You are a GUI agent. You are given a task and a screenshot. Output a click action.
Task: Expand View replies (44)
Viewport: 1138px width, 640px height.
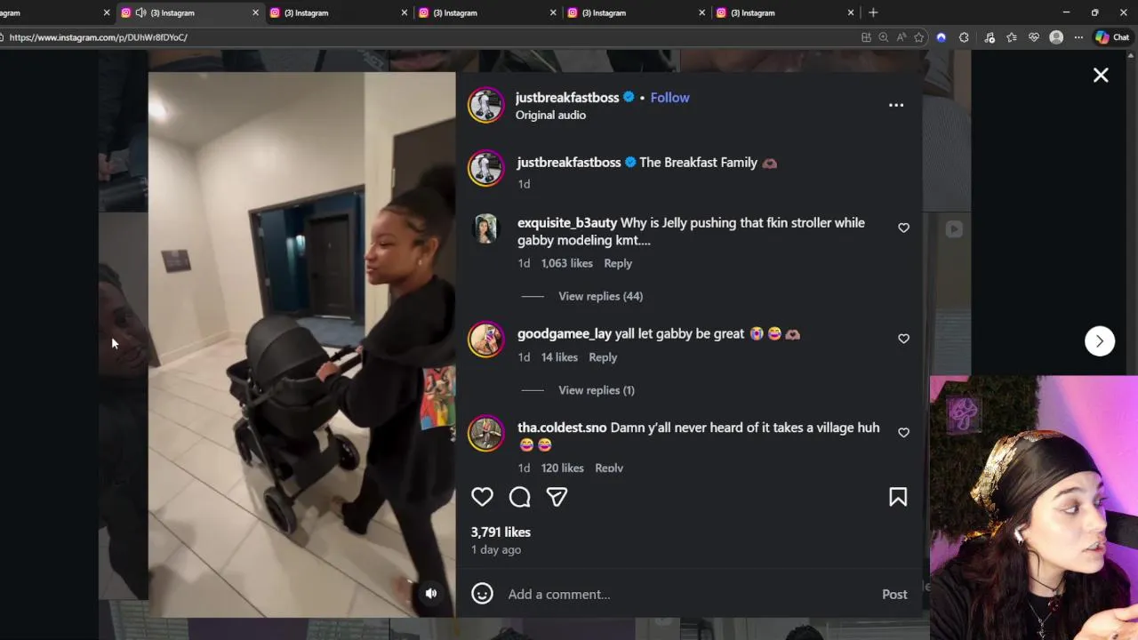coord(600,296)
